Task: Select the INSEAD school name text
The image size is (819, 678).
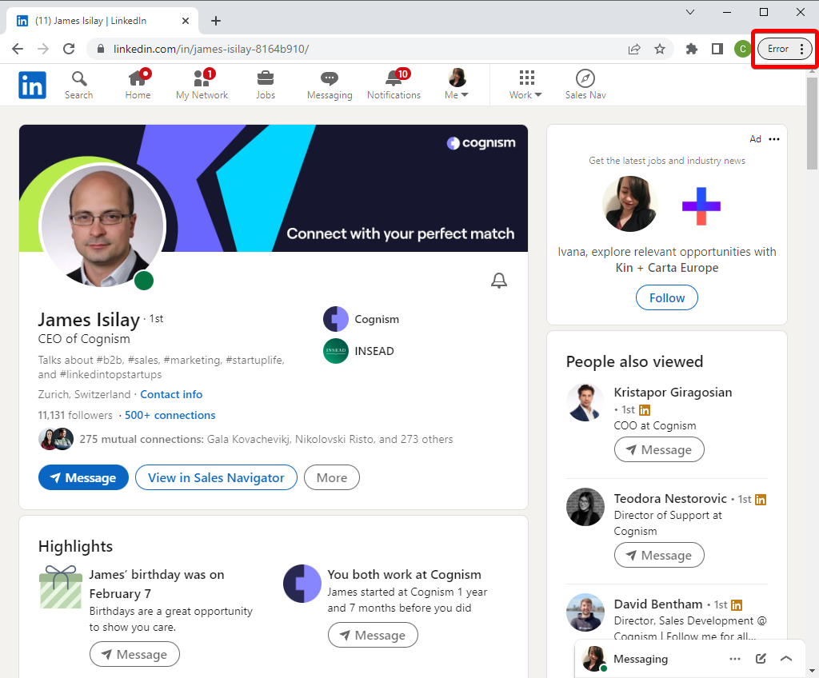Action: [x=374, y=351]
